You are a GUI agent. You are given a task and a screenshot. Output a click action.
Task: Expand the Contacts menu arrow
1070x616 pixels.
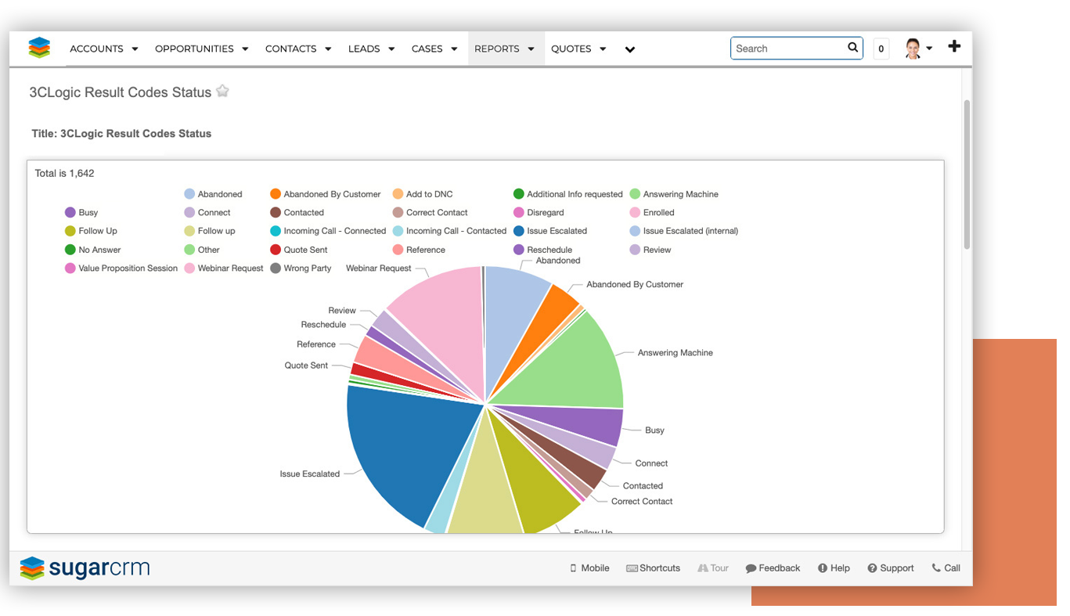[x=328, y=49]
